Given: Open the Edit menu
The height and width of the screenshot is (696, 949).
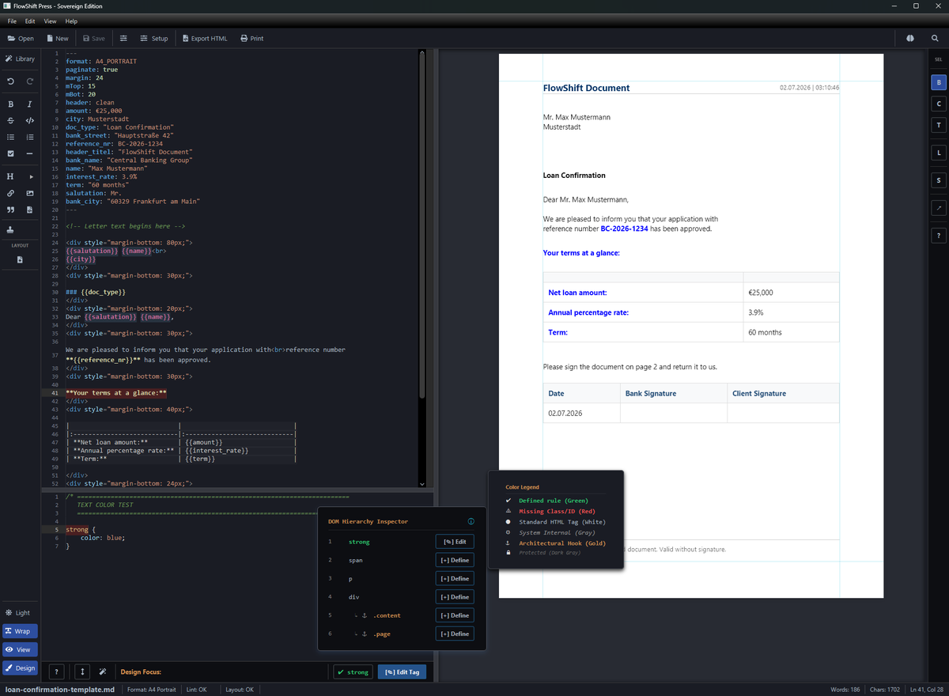Looking at the screenshot, I should (x=30, y=21).
